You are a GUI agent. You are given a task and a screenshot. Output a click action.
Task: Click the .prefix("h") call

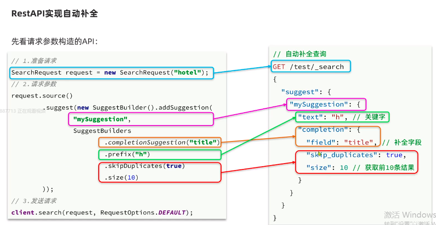point(128,154)
